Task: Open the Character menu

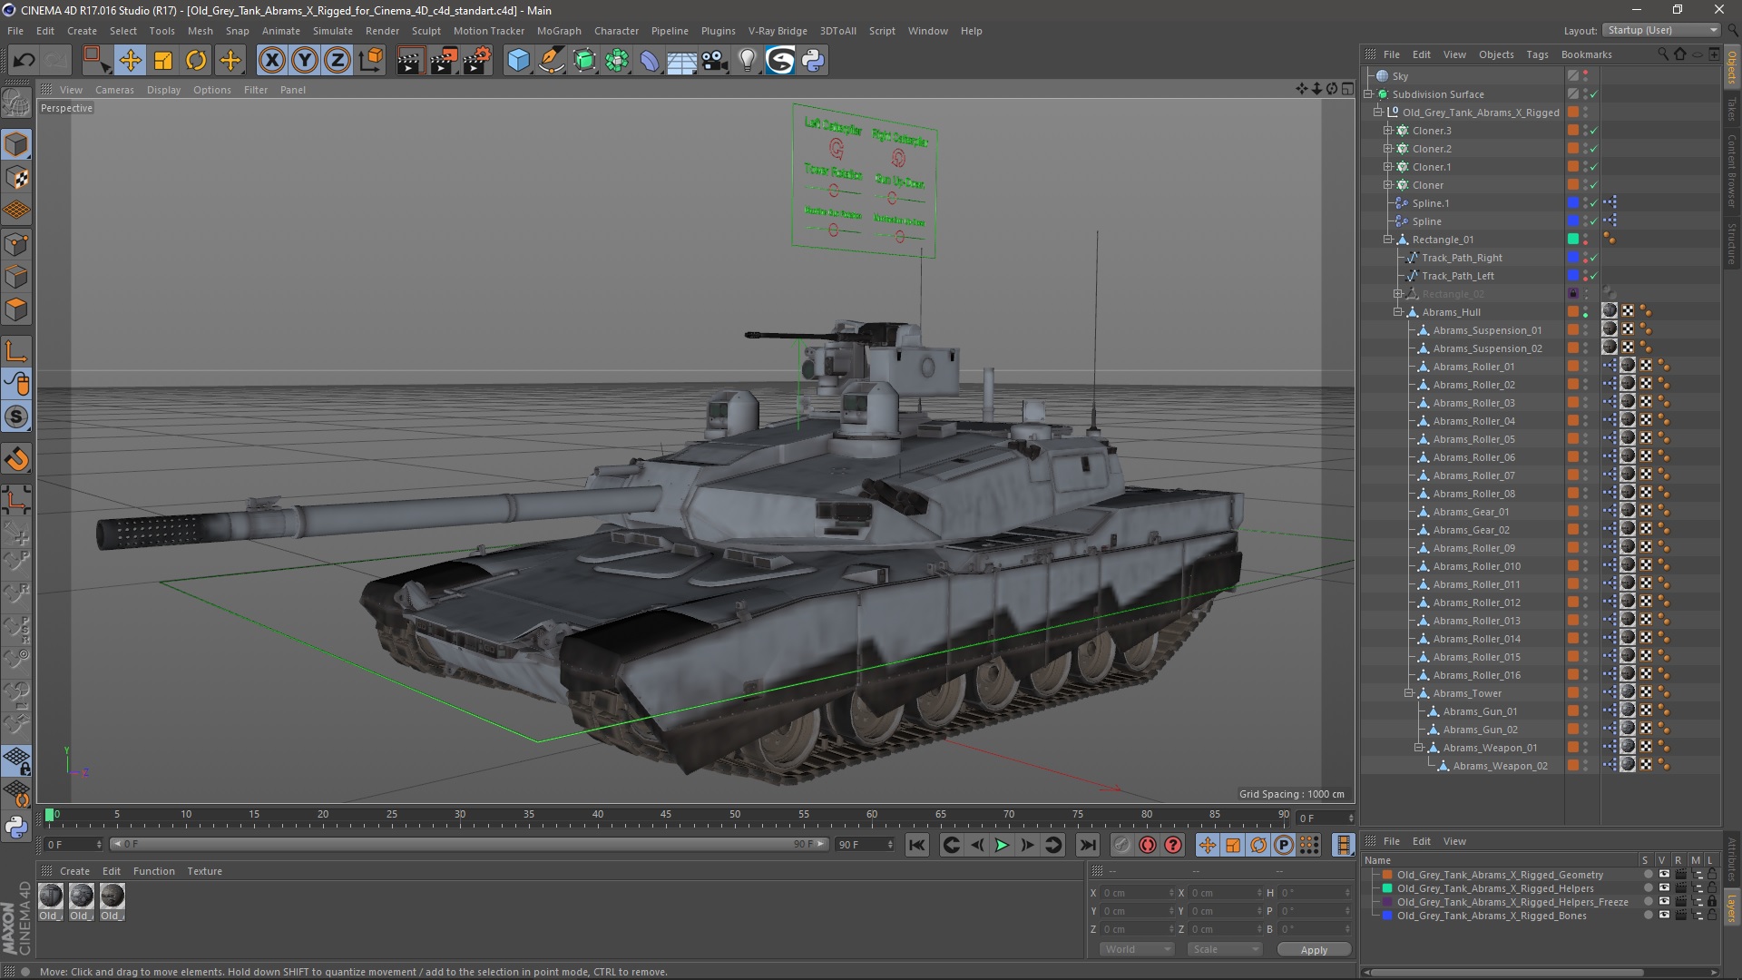Action: 616,31
